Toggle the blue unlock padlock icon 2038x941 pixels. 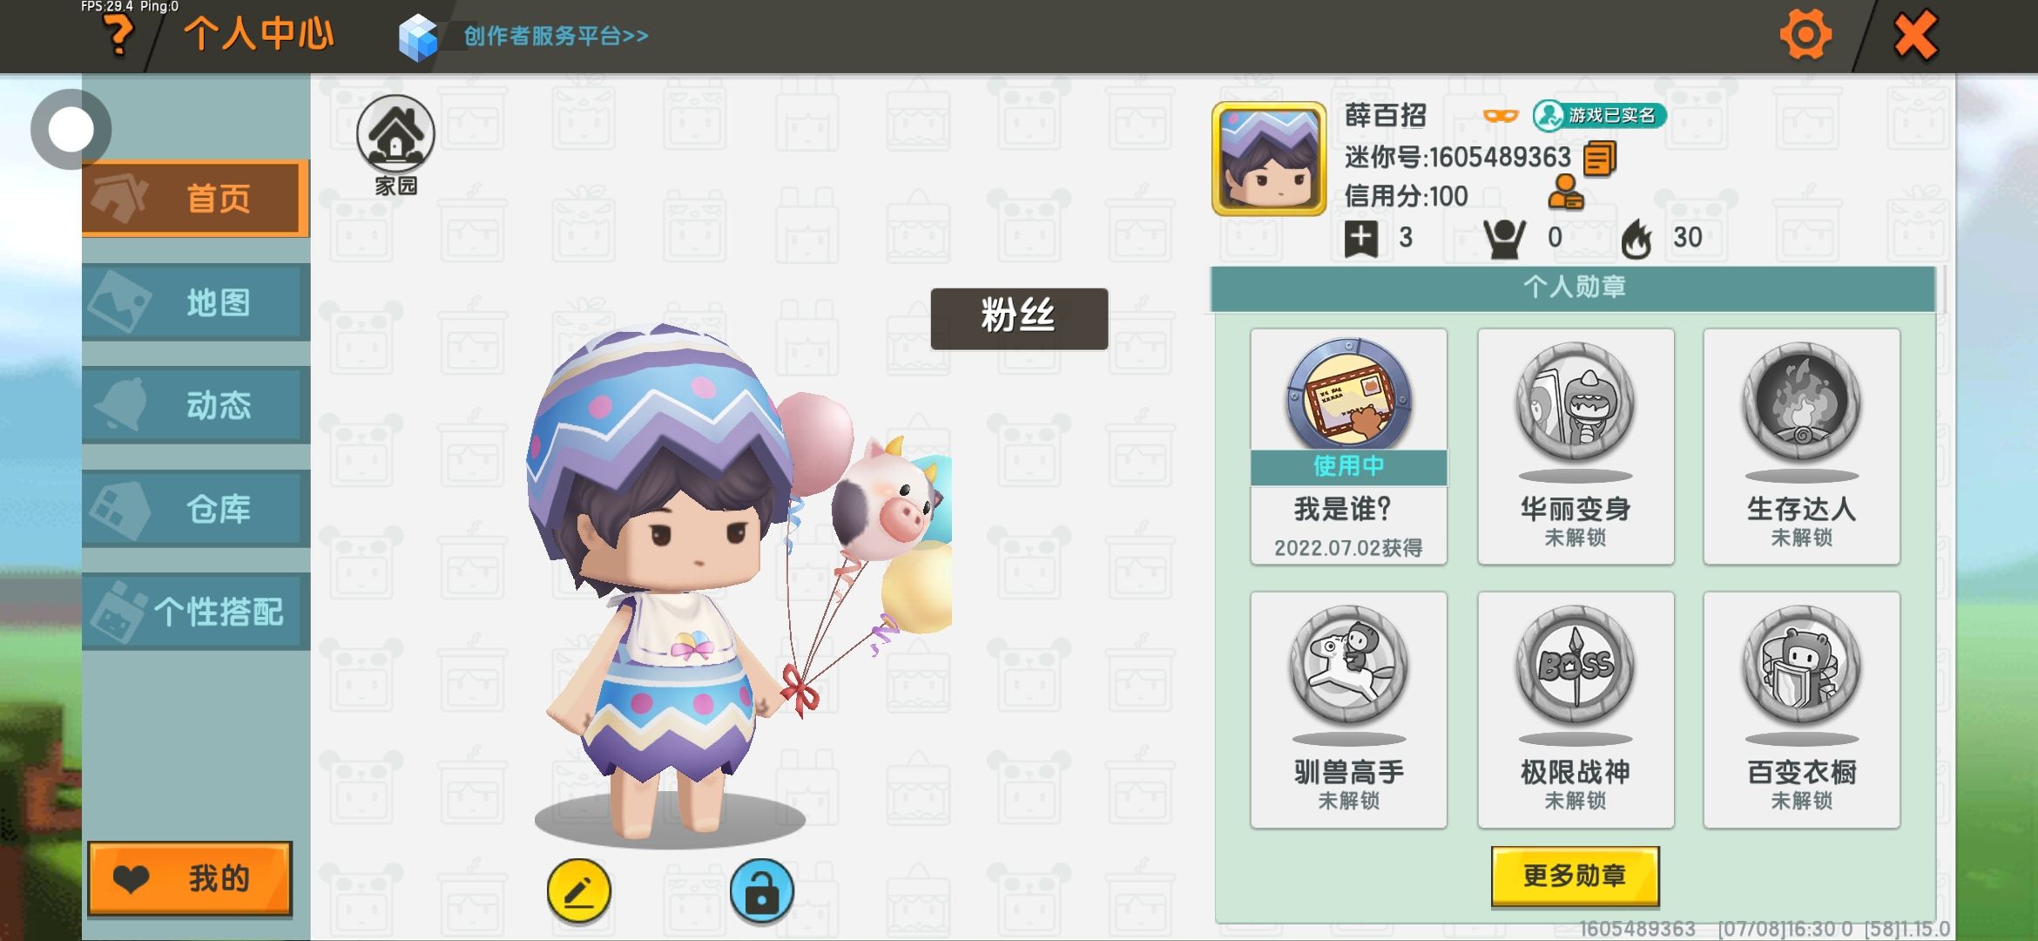click(762, 891)
